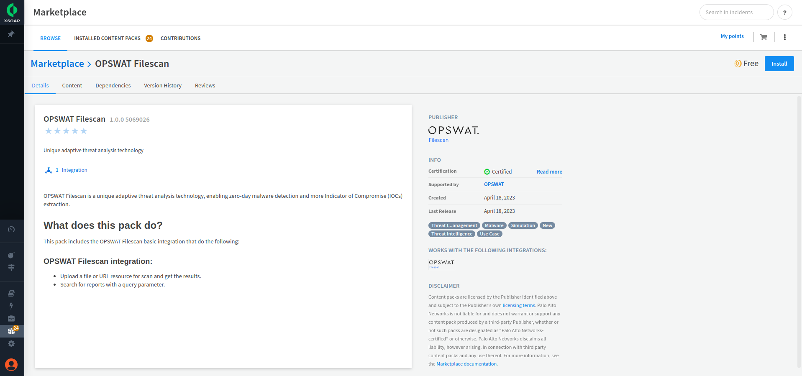Click the orange points coin icon next to Free
802x376 pixels.
coord(738,64)
